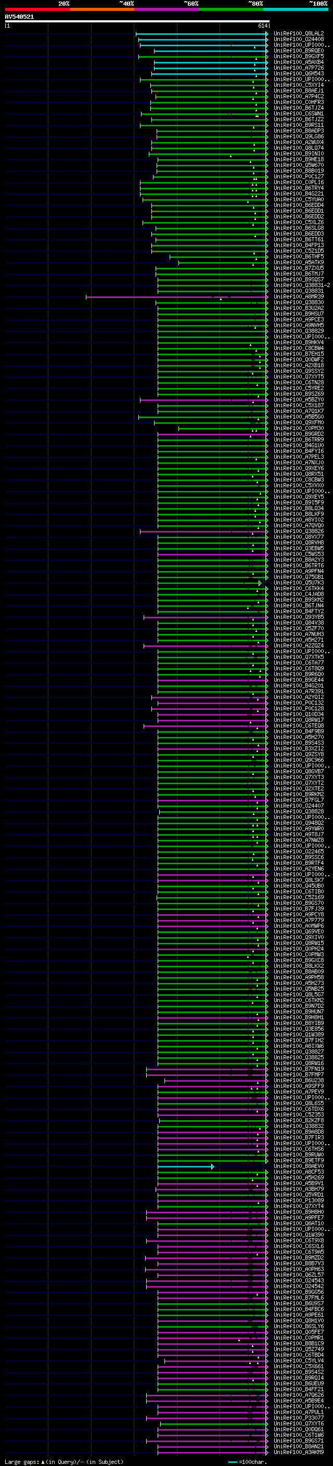
Task: Open hit UniRef100_Q8LAL2
Action: coord(298,34)
